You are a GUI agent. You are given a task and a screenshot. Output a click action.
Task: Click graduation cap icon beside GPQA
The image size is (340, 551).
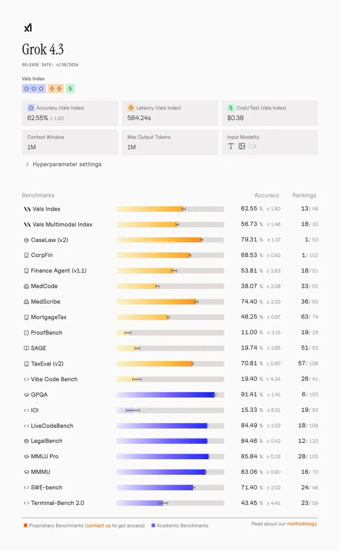26,395
